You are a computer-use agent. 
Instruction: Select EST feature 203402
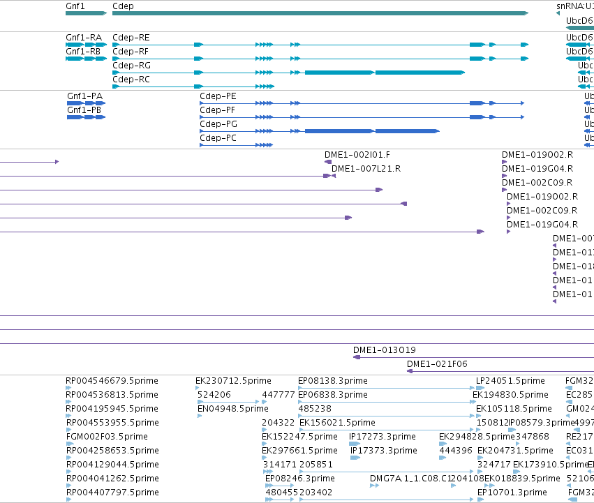tap(315, 493)
